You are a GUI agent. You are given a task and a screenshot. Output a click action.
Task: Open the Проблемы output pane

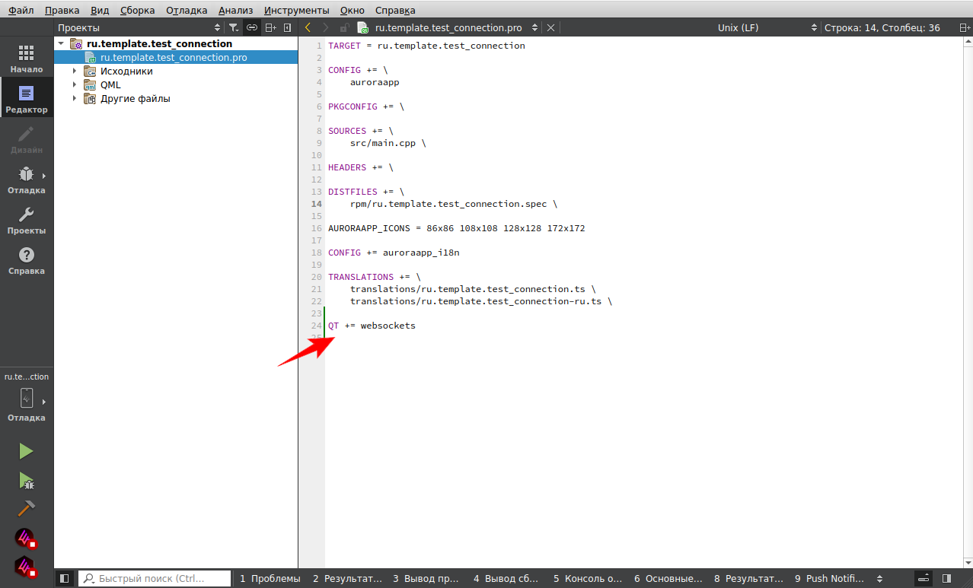click(x=270, y=578)
